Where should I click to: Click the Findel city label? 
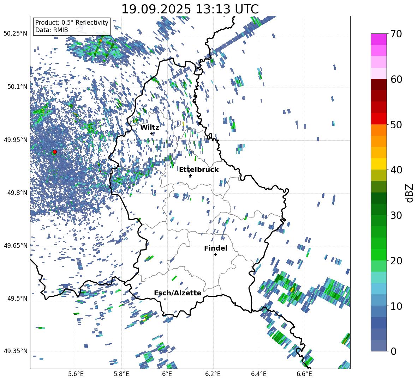(216, 248)
